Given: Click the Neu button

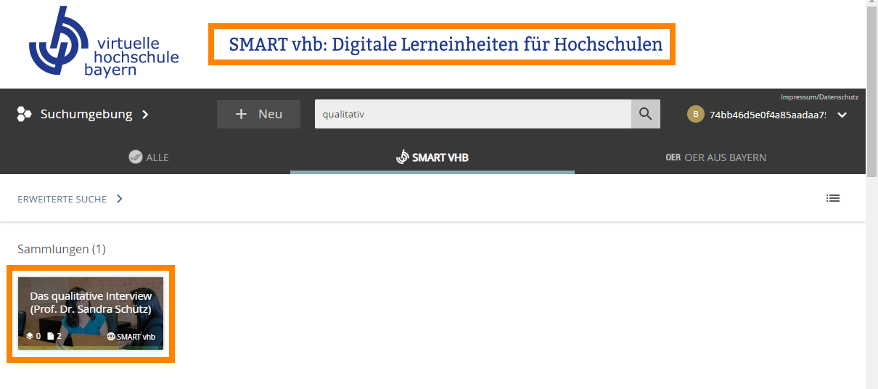Looking at the screenshot, I should pyautogui.click(x=258, y=114).
